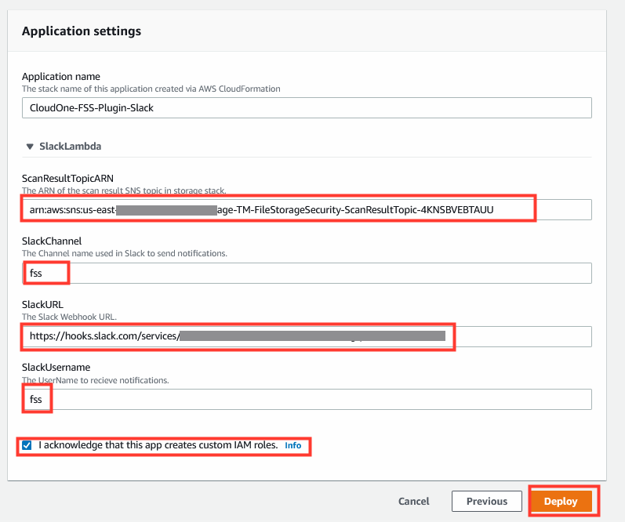Click the 'I acknowledge that this app' text
Viewport: 625px width, 522px height.
point(158,445)
